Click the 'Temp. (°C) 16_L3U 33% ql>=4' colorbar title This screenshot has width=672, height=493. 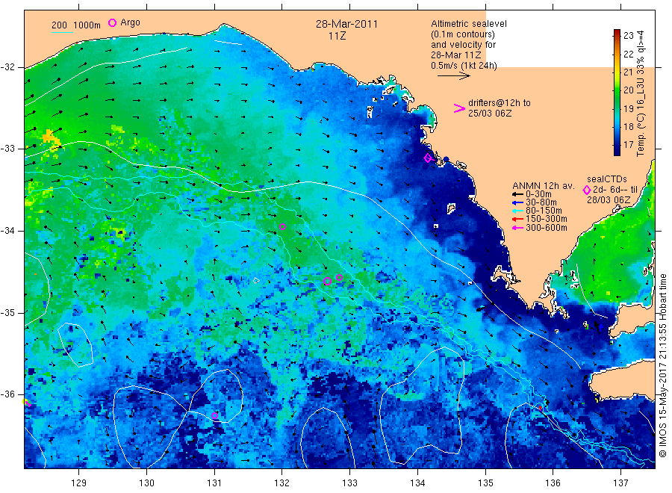(x=641, y=93)
